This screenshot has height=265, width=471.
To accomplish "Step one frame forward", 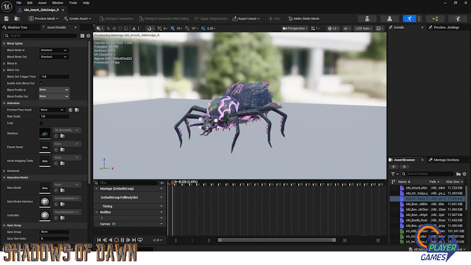I will coord(128,240).
